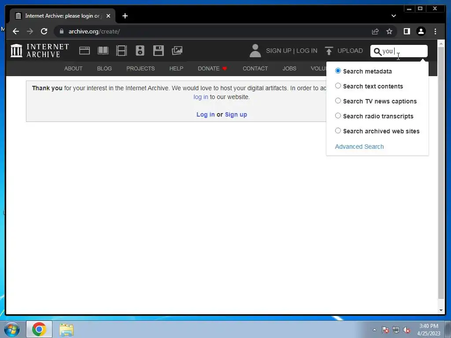Bookmark this tab with the star icon
The image size is (451, 338).
pyautogui.click(x=389, y=31)
